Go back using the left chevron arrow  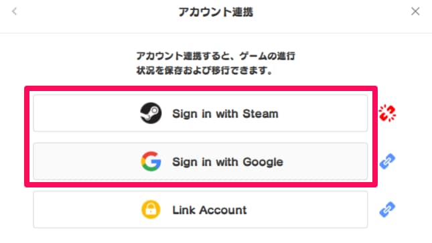(14, 11)
